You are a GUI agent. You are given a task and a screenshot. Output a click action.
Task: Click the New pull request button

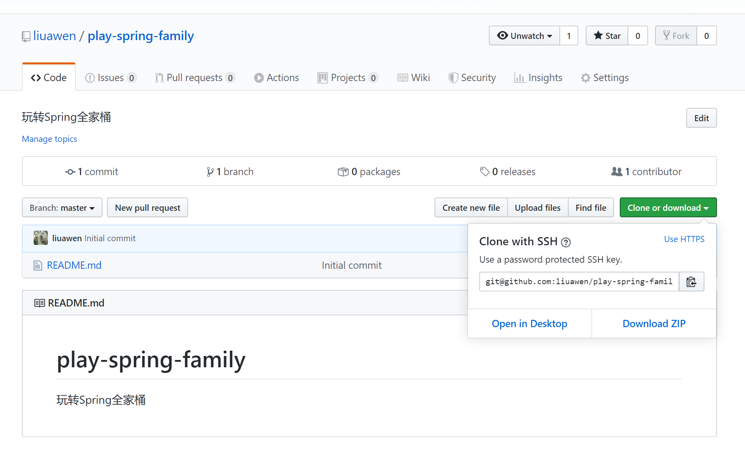148,208
